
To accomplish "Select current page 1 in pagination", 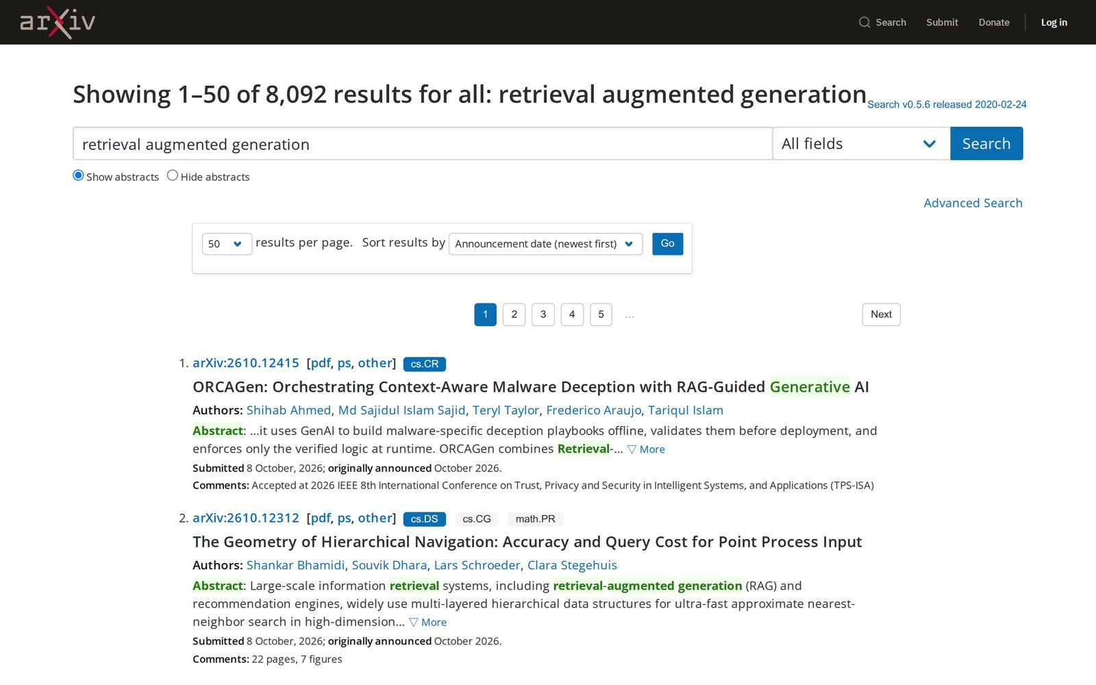I will coord(485,314).
